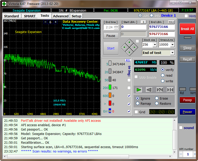Viewport: 198px width, 161px height.
Task: Toggle the Hints checkbox
Action: (x=186, y=16)
